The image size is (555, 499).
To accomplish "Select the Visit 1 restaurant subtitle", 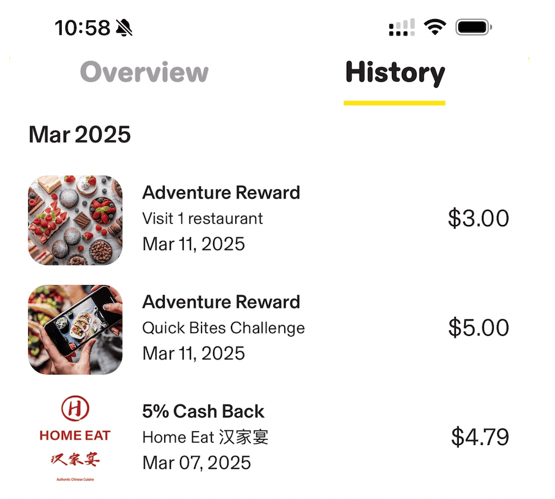I will [x=202, y=218].
